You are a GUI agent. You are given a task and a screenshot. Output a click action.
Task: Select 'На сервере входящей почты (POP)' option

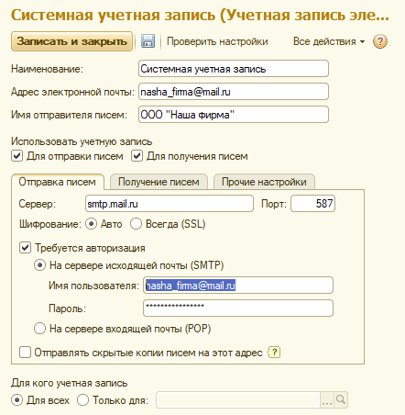click(x=39, y=329)
